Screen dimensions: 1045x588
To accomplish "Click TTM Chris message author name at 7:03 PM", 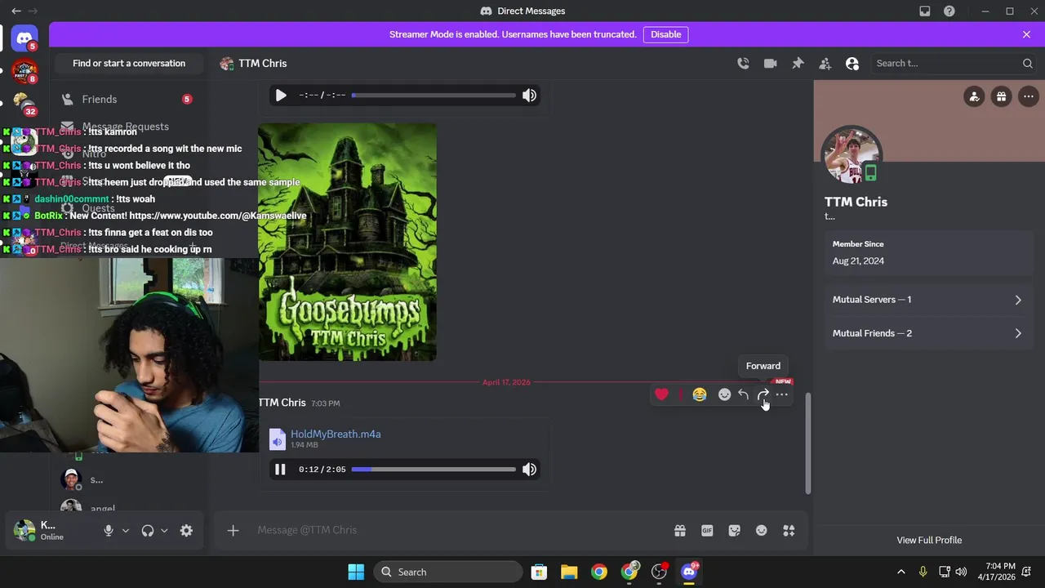I will pos(282,403).
